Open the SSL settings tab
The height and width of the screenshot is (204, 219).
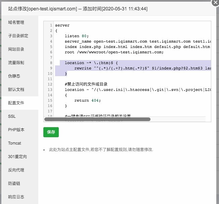pyautogui.click(x=12, y=116)
